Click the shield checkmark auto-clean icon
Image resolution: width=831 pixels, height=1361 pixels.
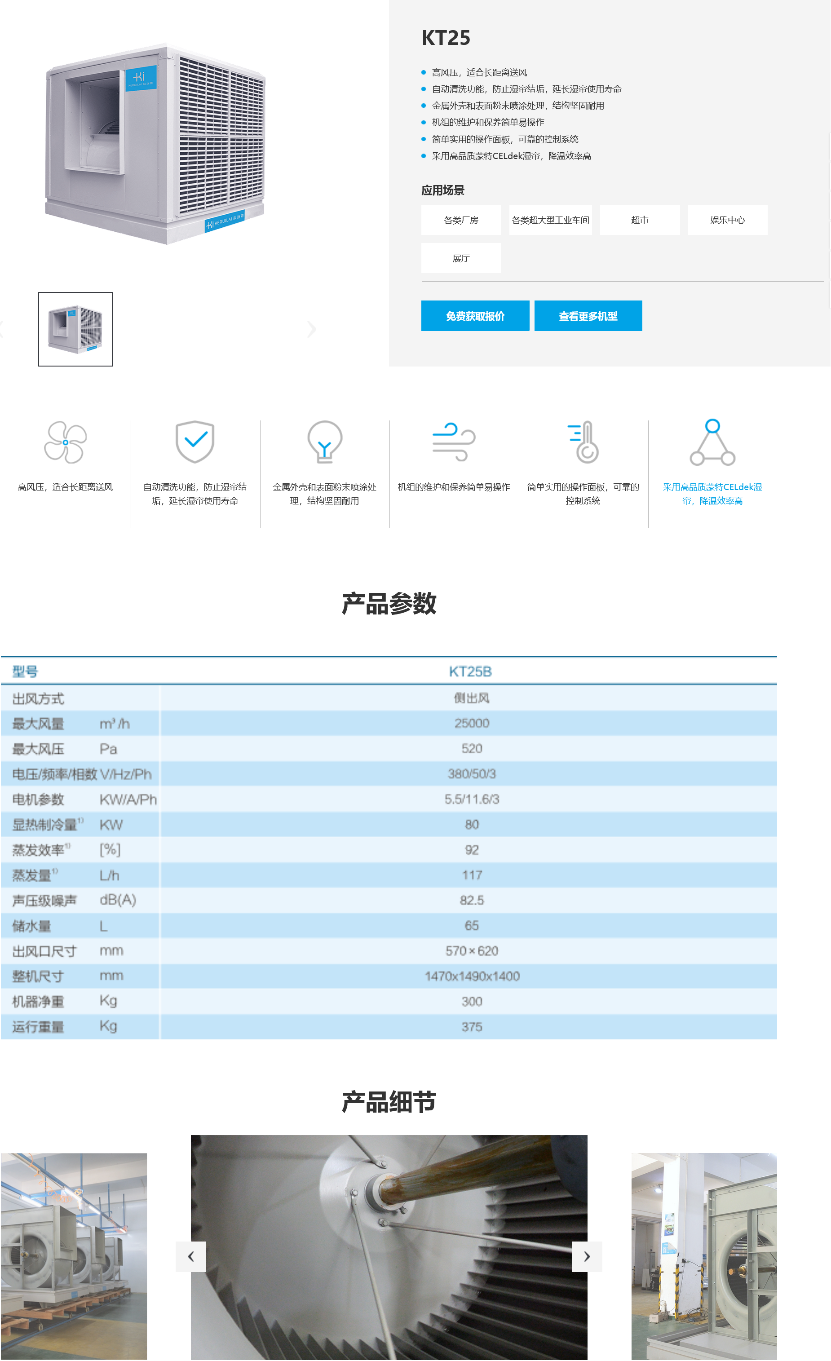point(194,442)
